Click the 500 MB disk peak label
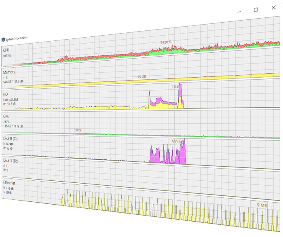 click(178, 142)
